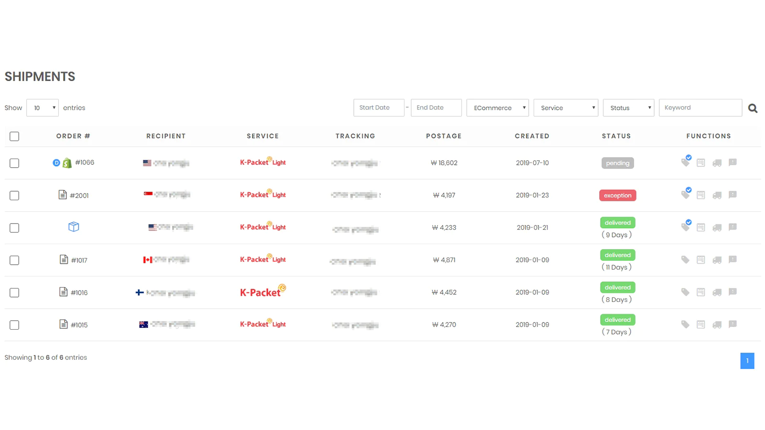Toggle the select-all checkbox in table header
The width and height of the screenshot is (765, 430).
(x=14, y=136)
